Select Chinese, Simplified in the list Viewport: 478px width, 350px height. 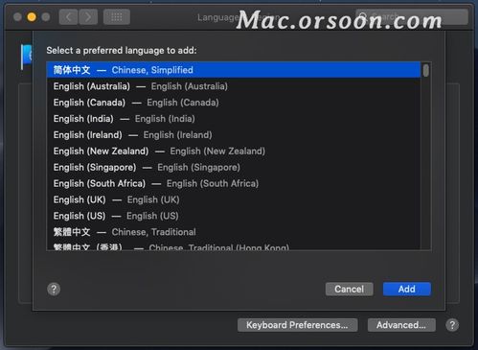coord(234,70)
